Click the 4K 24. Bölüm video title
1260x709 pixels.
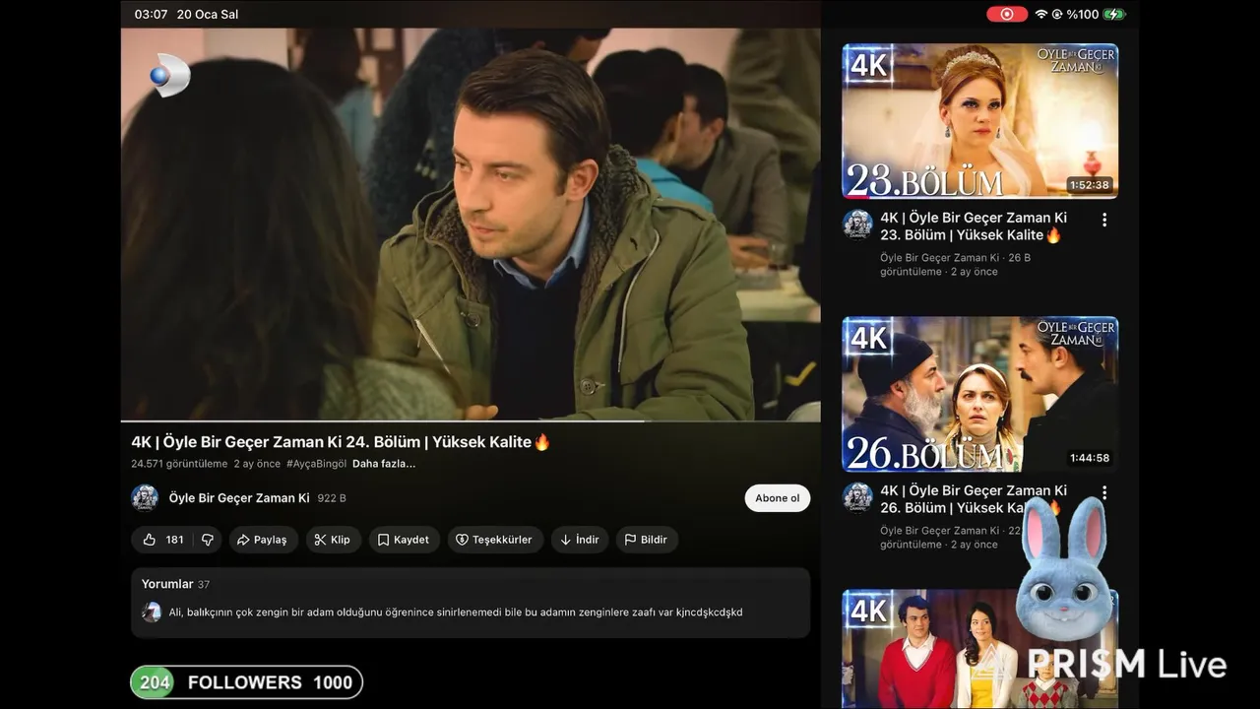pos(341,442)
